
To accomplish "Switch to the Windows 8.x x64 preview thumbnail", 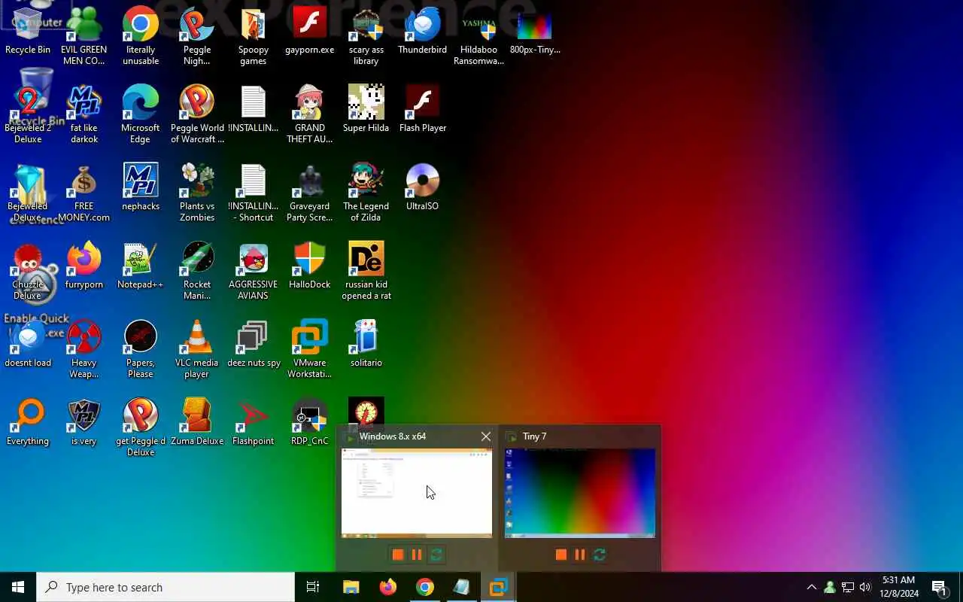I will point(417,493).
